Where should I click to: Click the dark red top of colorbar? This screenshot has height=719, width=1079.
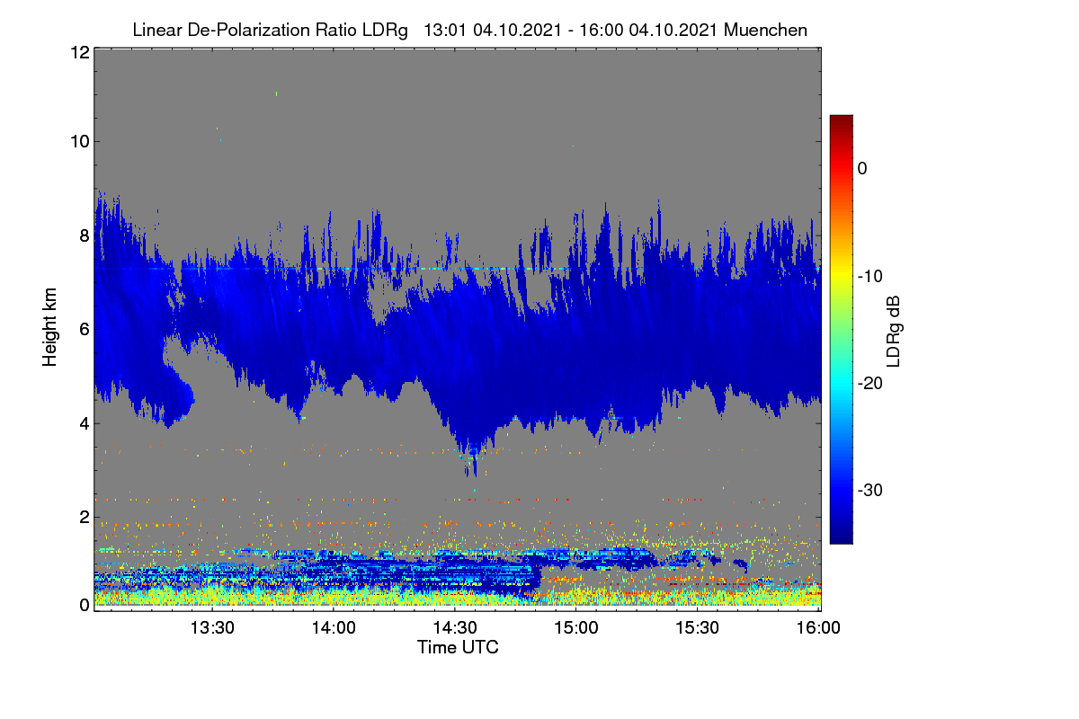[x=841, y=121]
